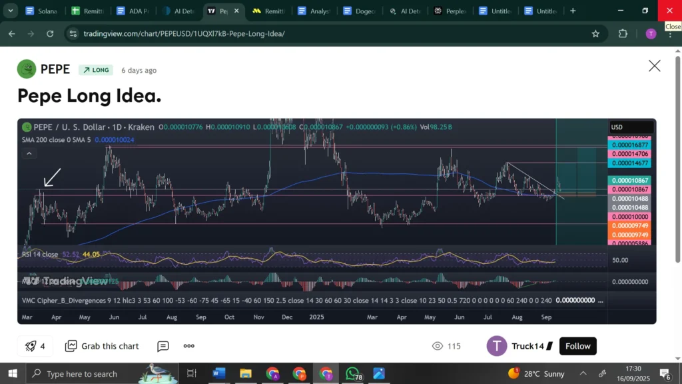Collapse the chart indicator legend chevron
Viewport: 682px width, 384px height.
(x=29, y=153)
